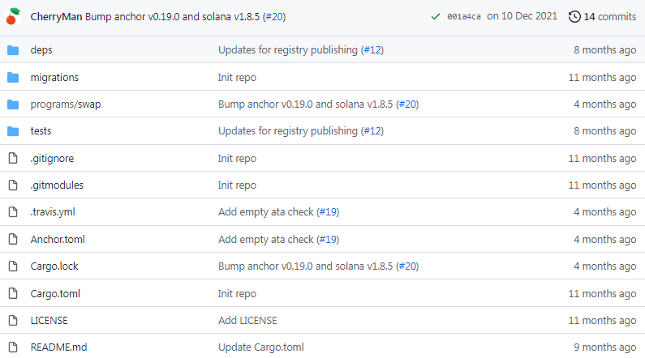Click the CherryMan cherry avatar icon

13,16
